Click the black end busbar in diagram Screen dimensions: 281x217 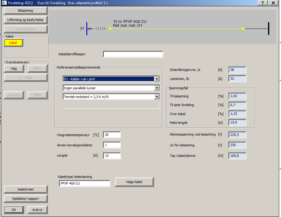pos(269,29)
